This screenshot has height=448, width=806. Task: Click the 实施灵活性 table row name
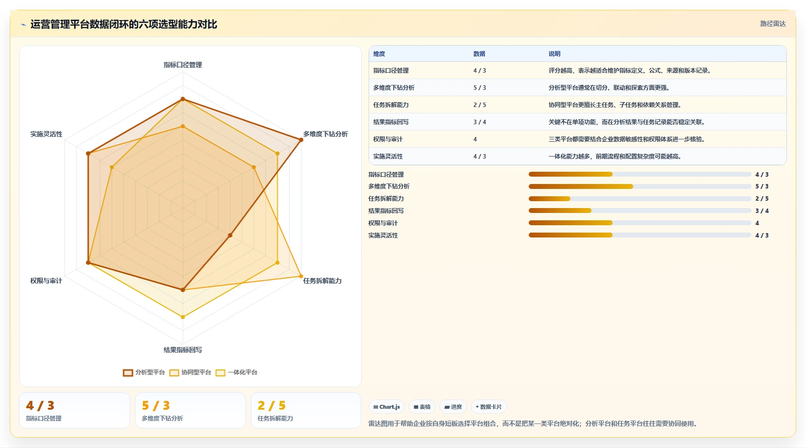(388, 157)
